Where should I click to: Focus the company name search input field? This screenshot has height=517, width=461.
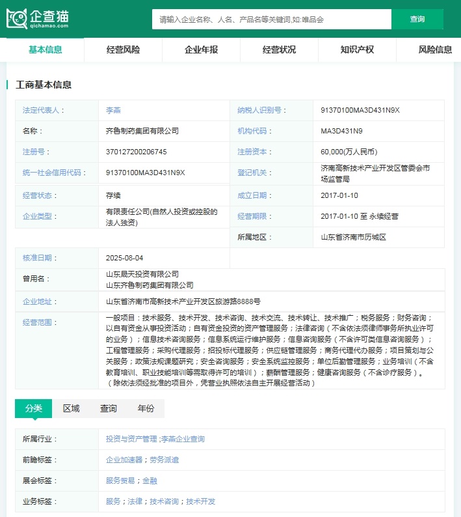coord(272,20)
